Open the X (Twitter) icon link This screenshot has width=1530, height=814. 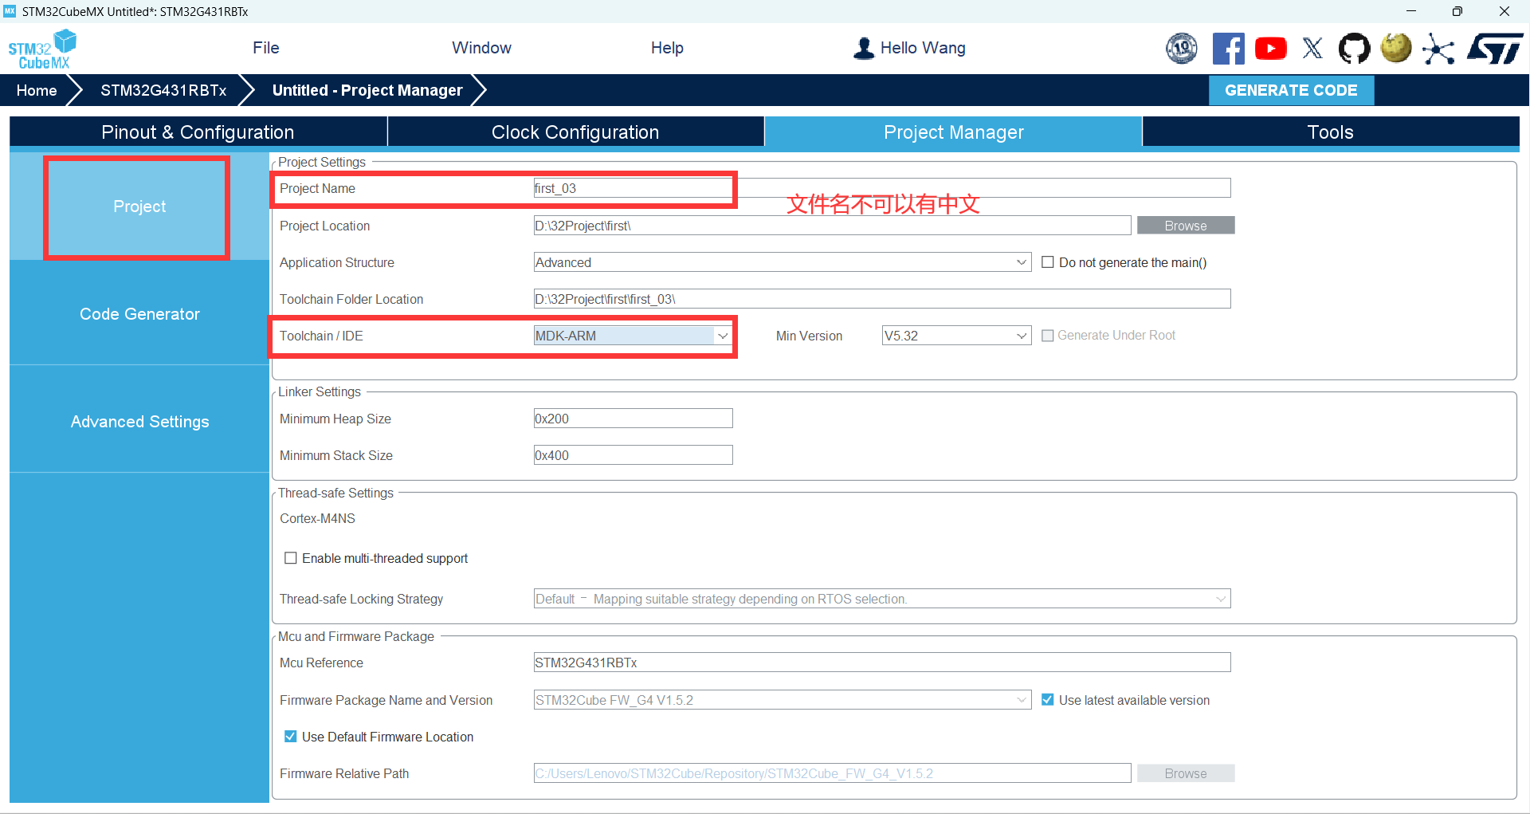[1312, 49]
